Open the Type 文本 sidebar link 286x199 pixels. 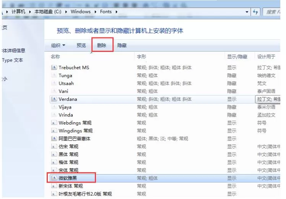tap(13, 60)
